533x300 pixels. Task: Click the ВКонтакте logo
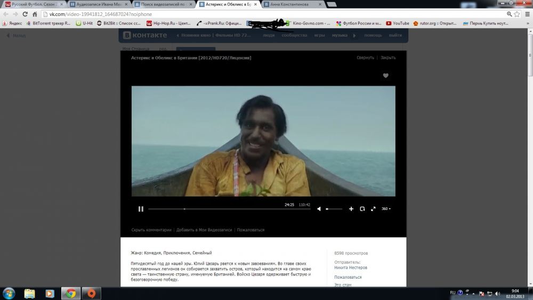tap(145, 35)
